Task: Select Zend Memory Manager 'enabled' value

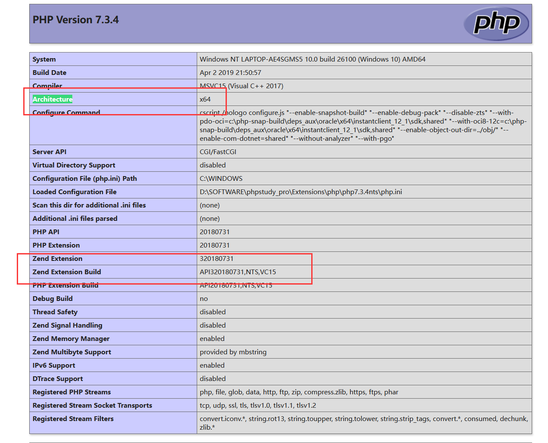Action: [212, 339]
